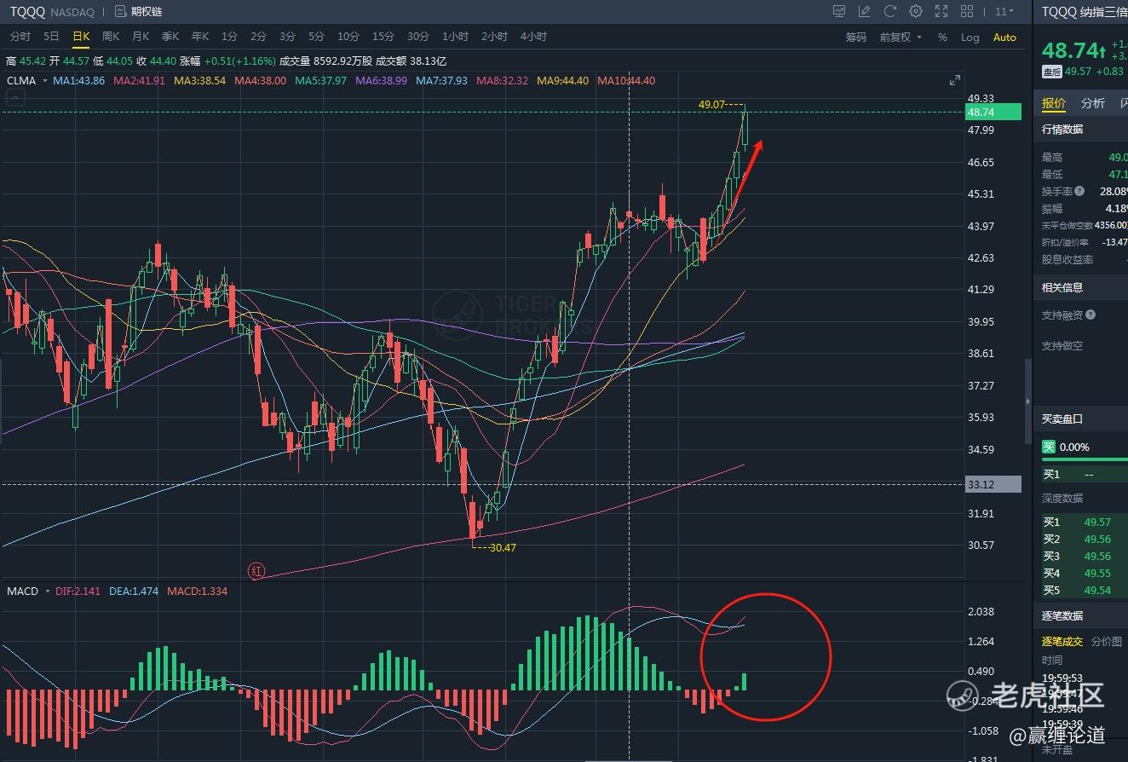Click the 30.47 low price label

click(x=503, y=547)
